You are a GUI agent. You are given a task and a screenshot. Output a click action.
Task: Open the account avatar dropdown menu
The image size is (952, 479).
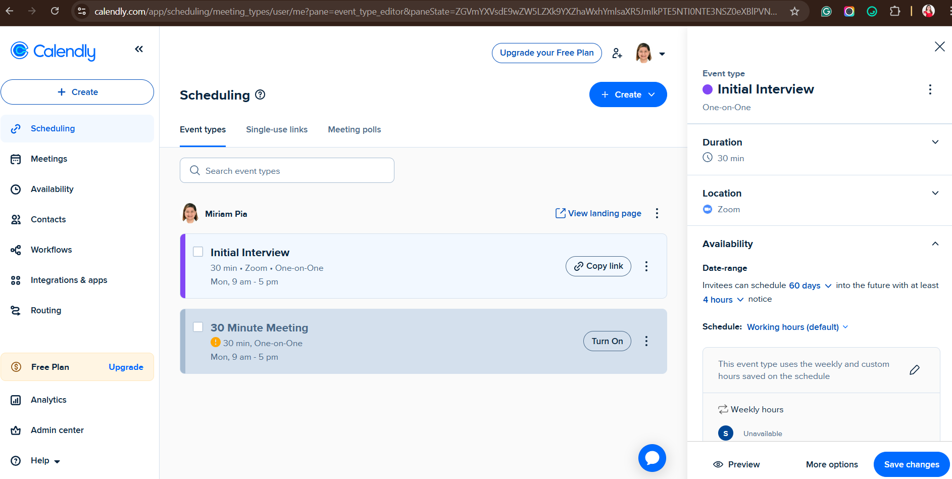(x=650, y=53)
